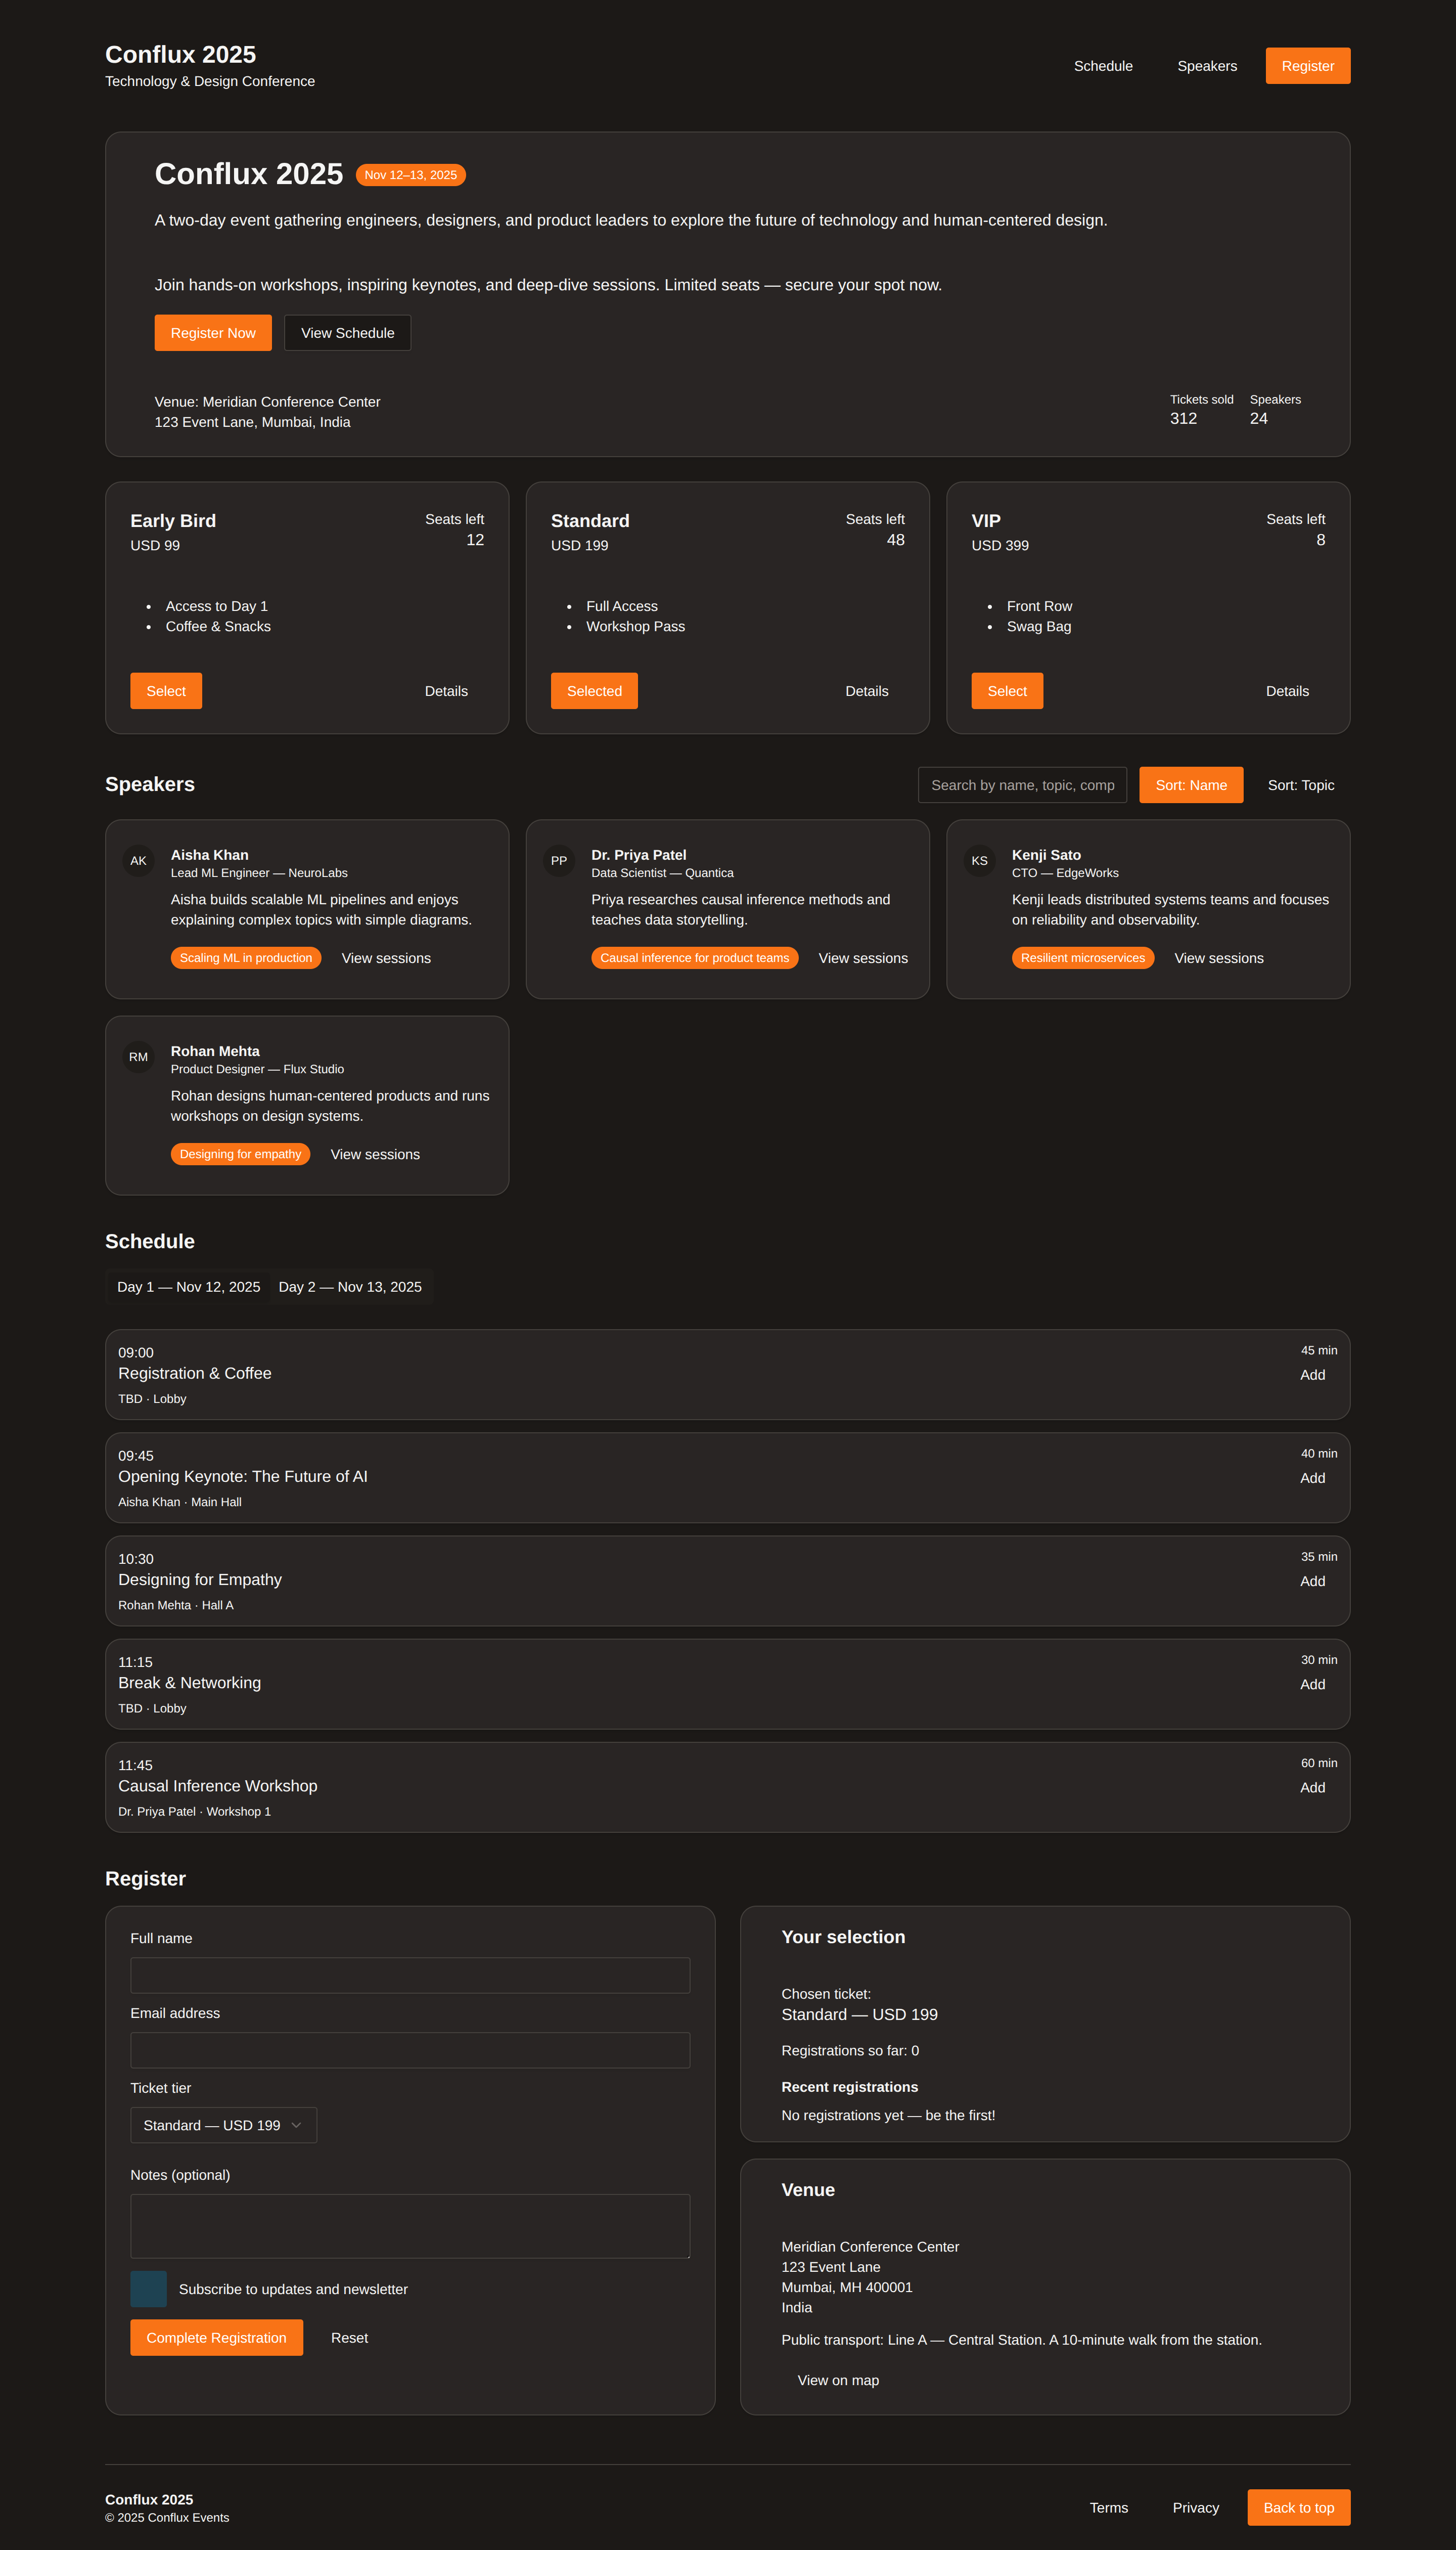Click the PP avatar for Priya Patel

tap(559, 860)
